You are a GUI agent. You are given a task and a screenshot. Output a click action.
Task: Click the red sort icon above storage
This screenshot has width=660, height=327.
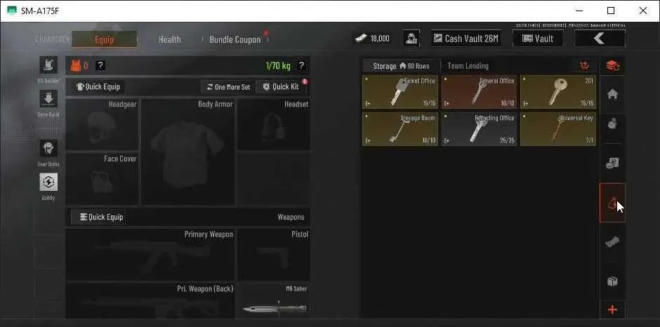tap(583, 66)
